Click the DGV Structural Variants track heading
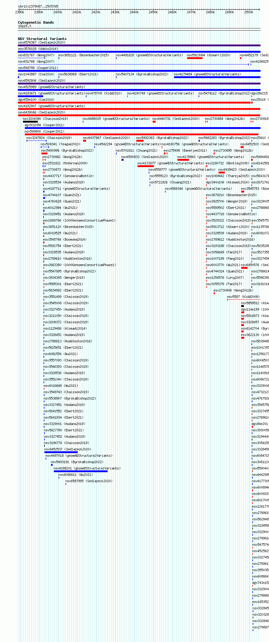 click(42, 39)
